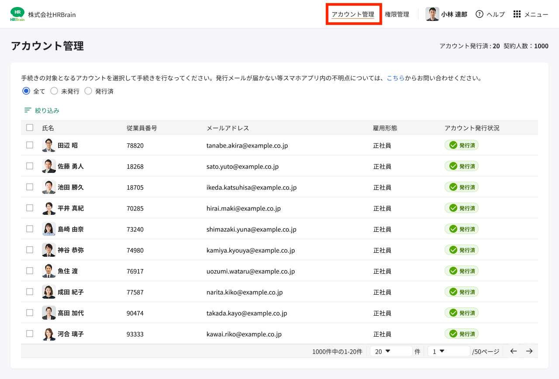The width and height of the screenshot is (559, 379).
Task: Open the ヘルプ question mark icon
Action: click(479, 14)
